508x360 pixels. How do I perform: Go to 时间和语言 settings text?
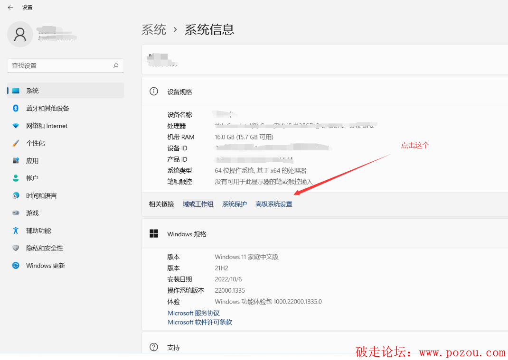pos(41,195)
